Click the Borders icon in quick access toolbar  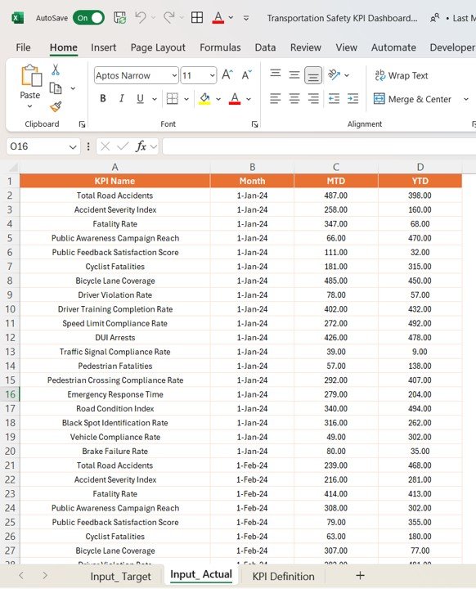point(197,18)
